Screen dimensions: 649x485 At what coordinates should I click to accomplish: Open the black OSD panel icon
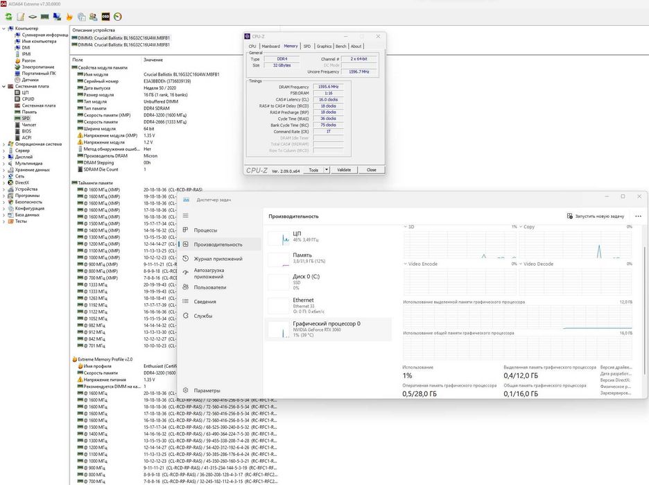click(x=105, y=16)
